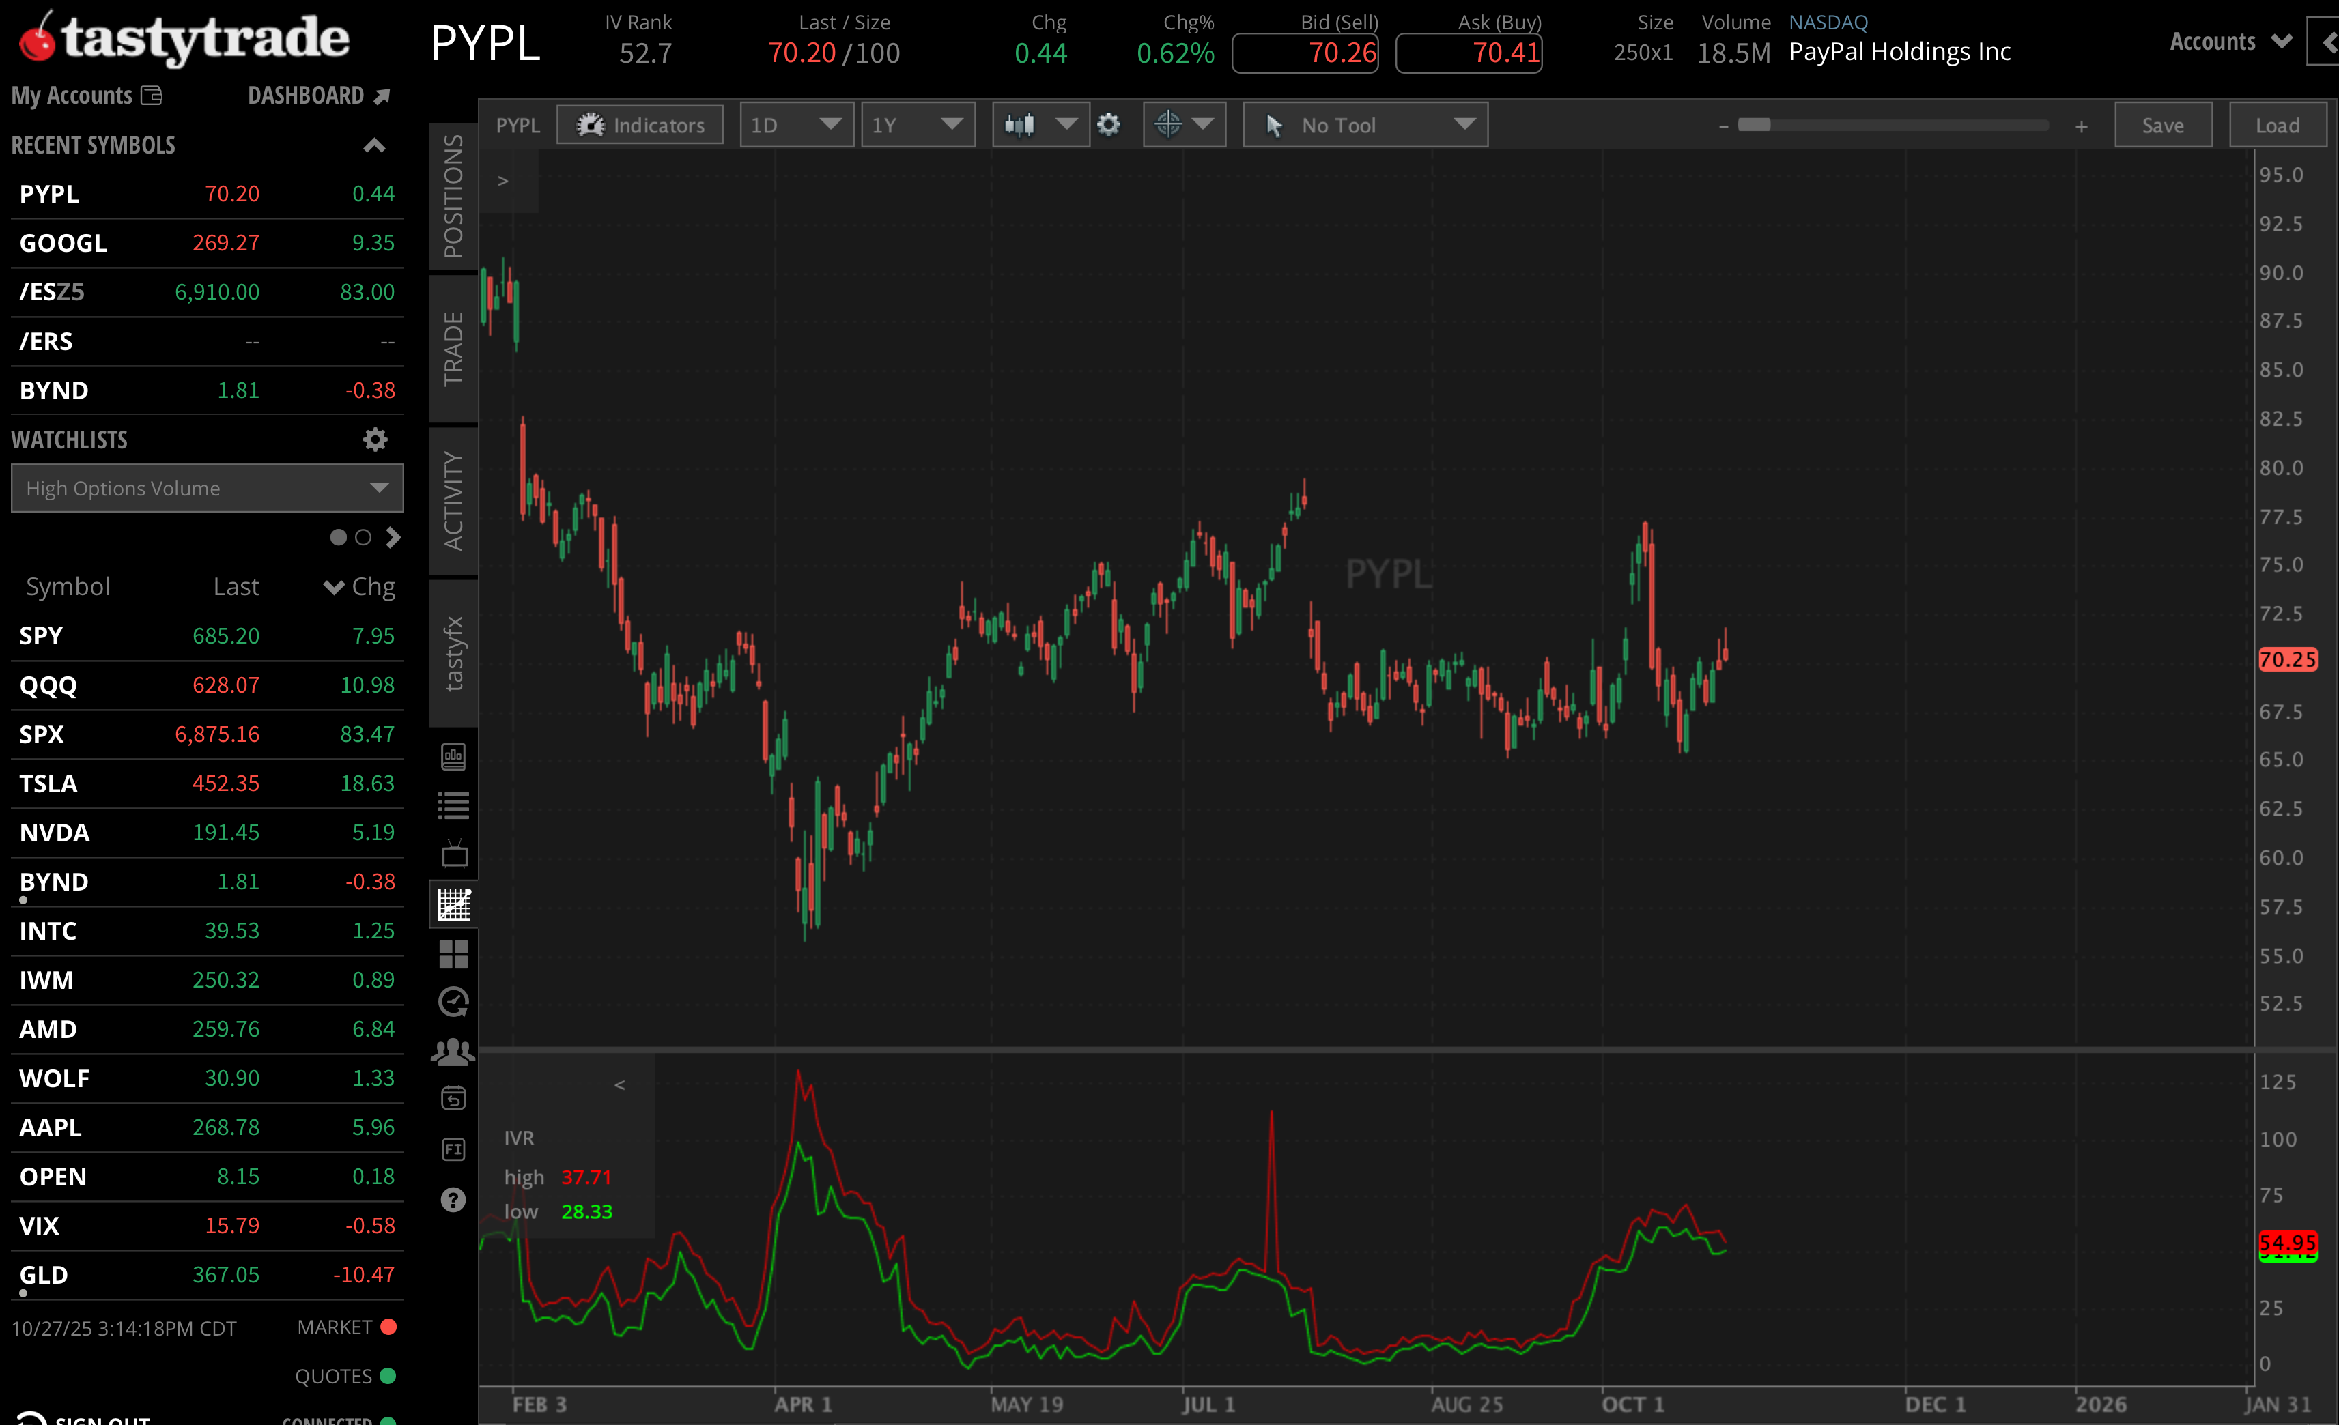Open the High Options Volume watchlist dropdown
The height and width of the screenshot is (1425, 2339).
click(207, 488)
